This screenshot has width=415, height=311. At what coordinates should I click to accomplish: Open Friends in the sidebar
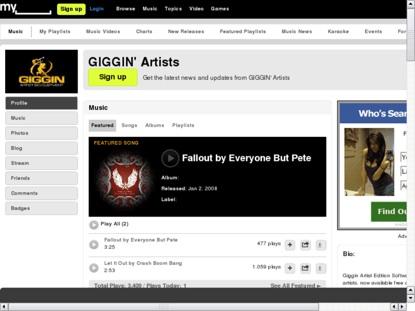click(42, 178)
